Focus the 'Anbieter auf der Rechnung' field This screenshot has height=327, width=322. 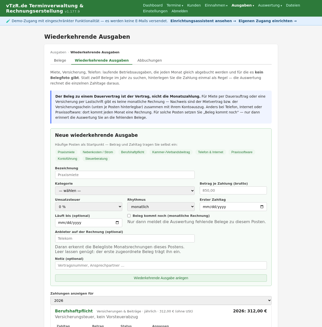pyautogui.click(x=125, y=238)
